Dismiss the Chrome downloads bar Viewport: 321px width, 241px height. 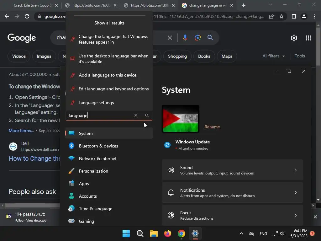315,217
